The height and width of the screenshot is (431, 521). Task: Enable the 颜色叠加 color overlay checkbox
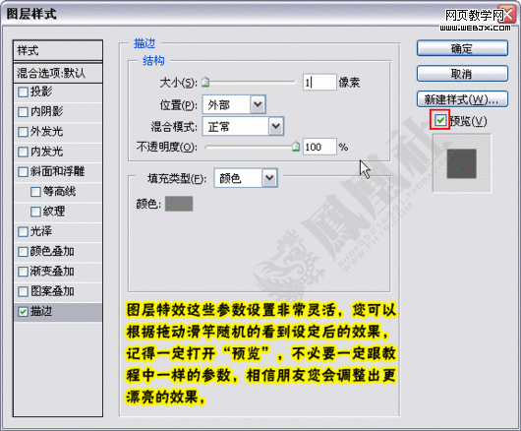click(23, 252)
